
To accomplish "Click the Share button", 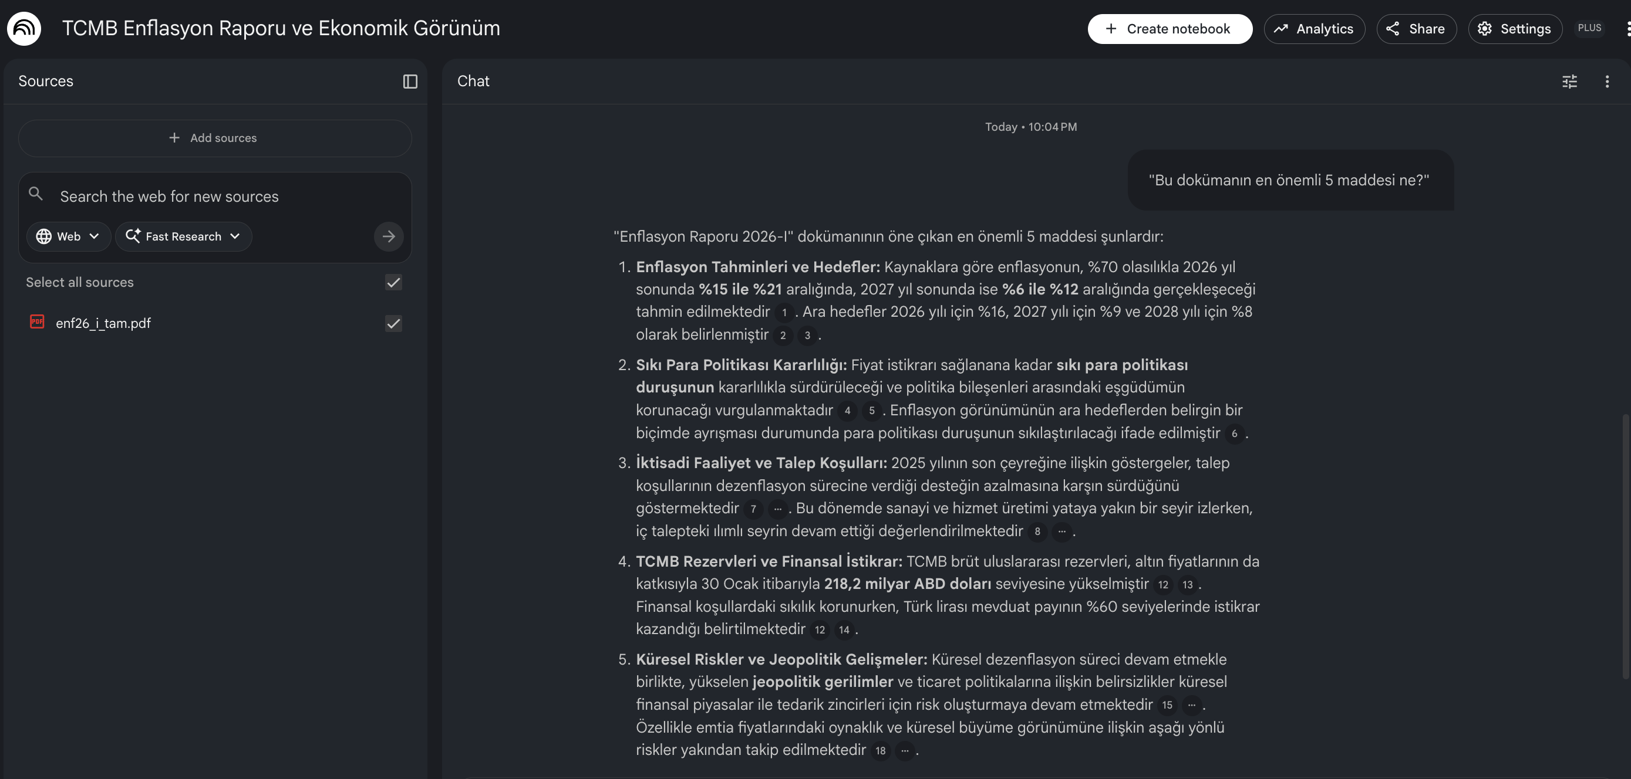I will pyautogui.click(x=1416, y=29).
